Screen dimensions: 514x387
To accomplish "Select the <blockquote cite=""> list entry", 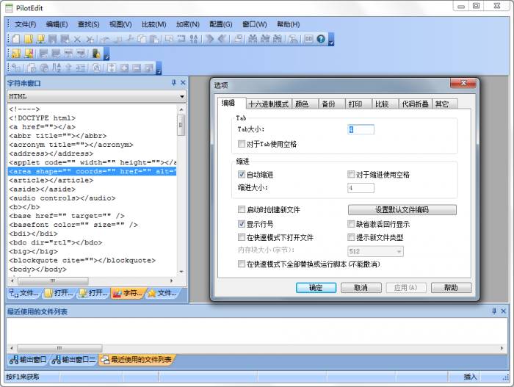I will 93,260.
